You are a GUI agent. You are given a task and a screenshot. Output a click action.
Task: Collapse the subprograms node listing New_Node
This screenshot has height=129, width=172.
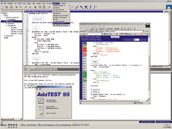pyautogui.click(x=6, y=25)
